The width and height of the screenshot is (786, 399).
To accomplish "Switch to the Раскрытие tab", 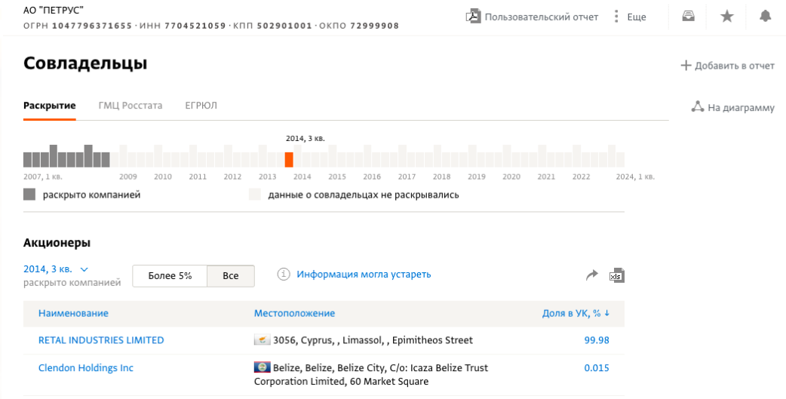I will pos(50,106).
